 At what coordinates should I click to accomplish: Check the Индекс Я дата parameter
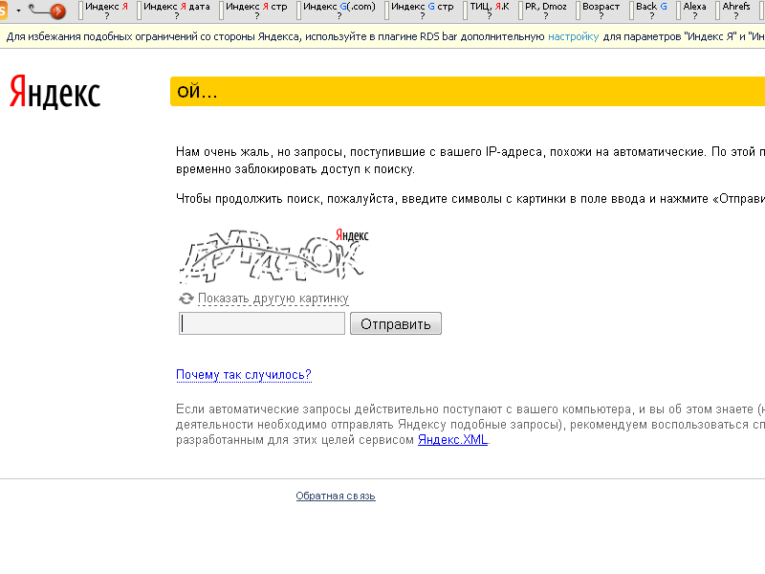pyautogui.click(x=177, y=11)
